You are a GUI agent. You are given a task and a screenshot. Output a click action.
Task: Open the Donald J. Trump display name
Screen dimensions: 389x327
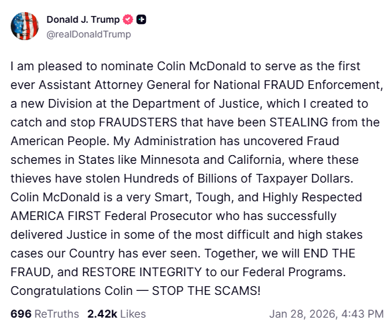(83, 19)
